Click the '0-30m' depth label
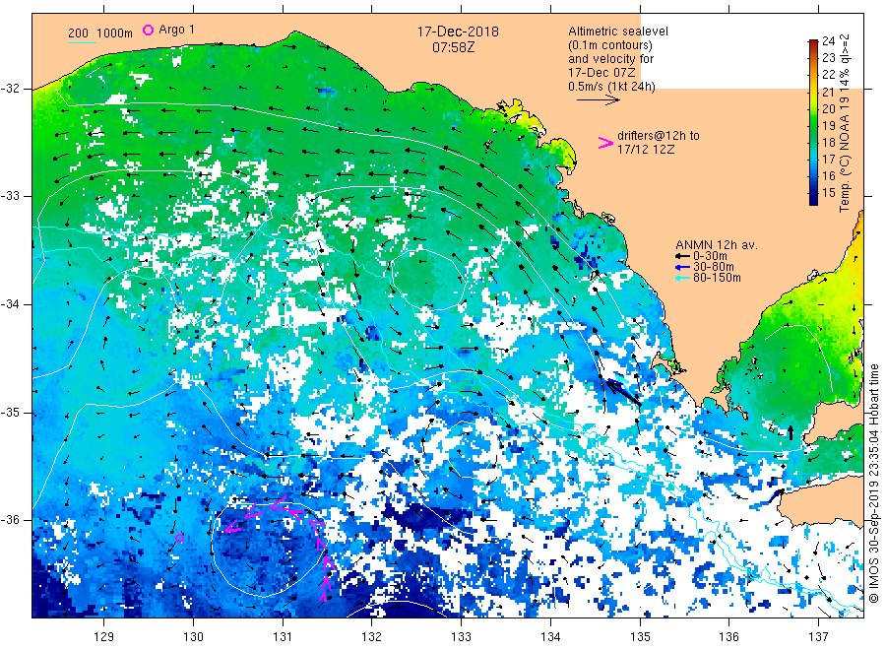 point(710,256)
